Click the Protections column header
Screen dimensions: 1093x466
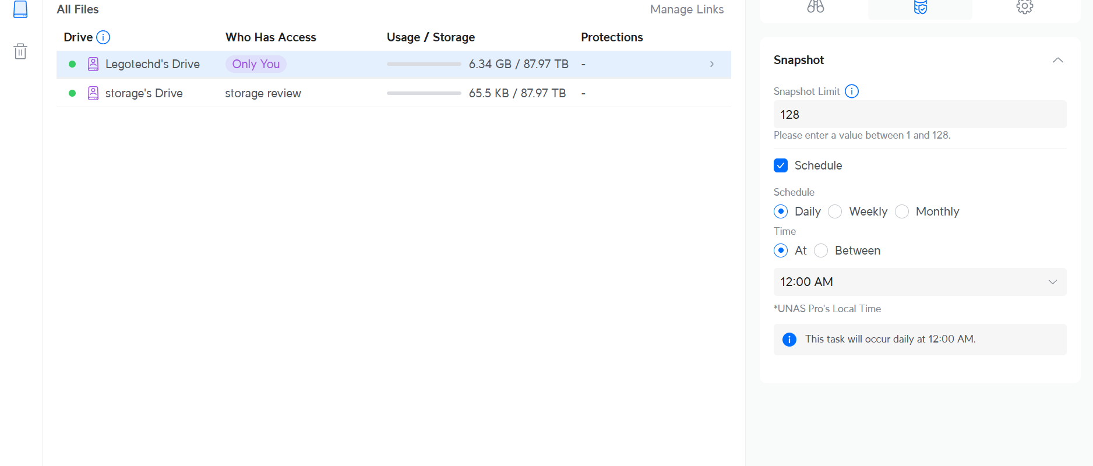click(x=612, y=37)
